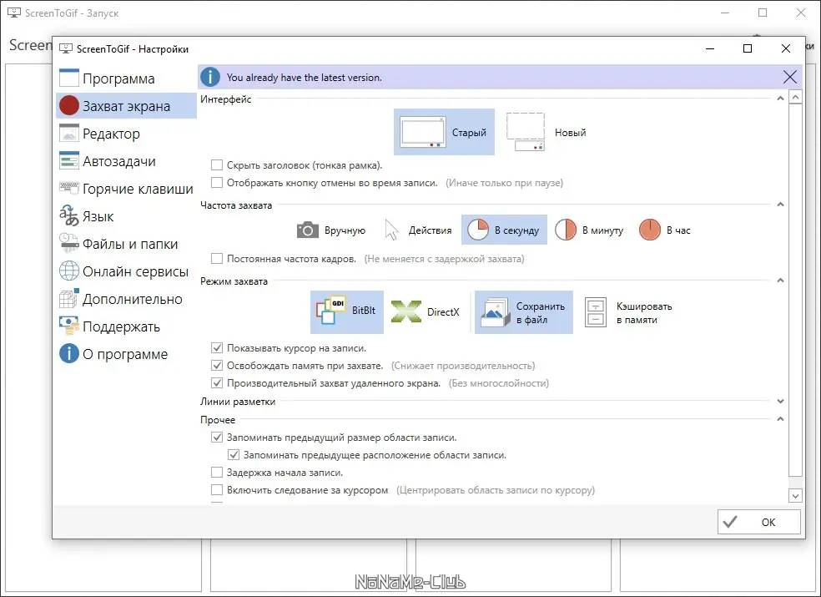Click the globe icon beside 'Онлайн сервисы'

[x=69, y=271]
